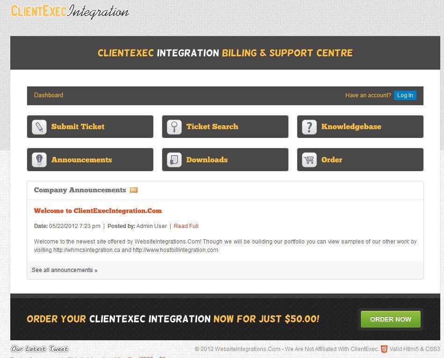
Task: Click the Welcome to ClientExecIntegration.Com title
Action: 98,211
